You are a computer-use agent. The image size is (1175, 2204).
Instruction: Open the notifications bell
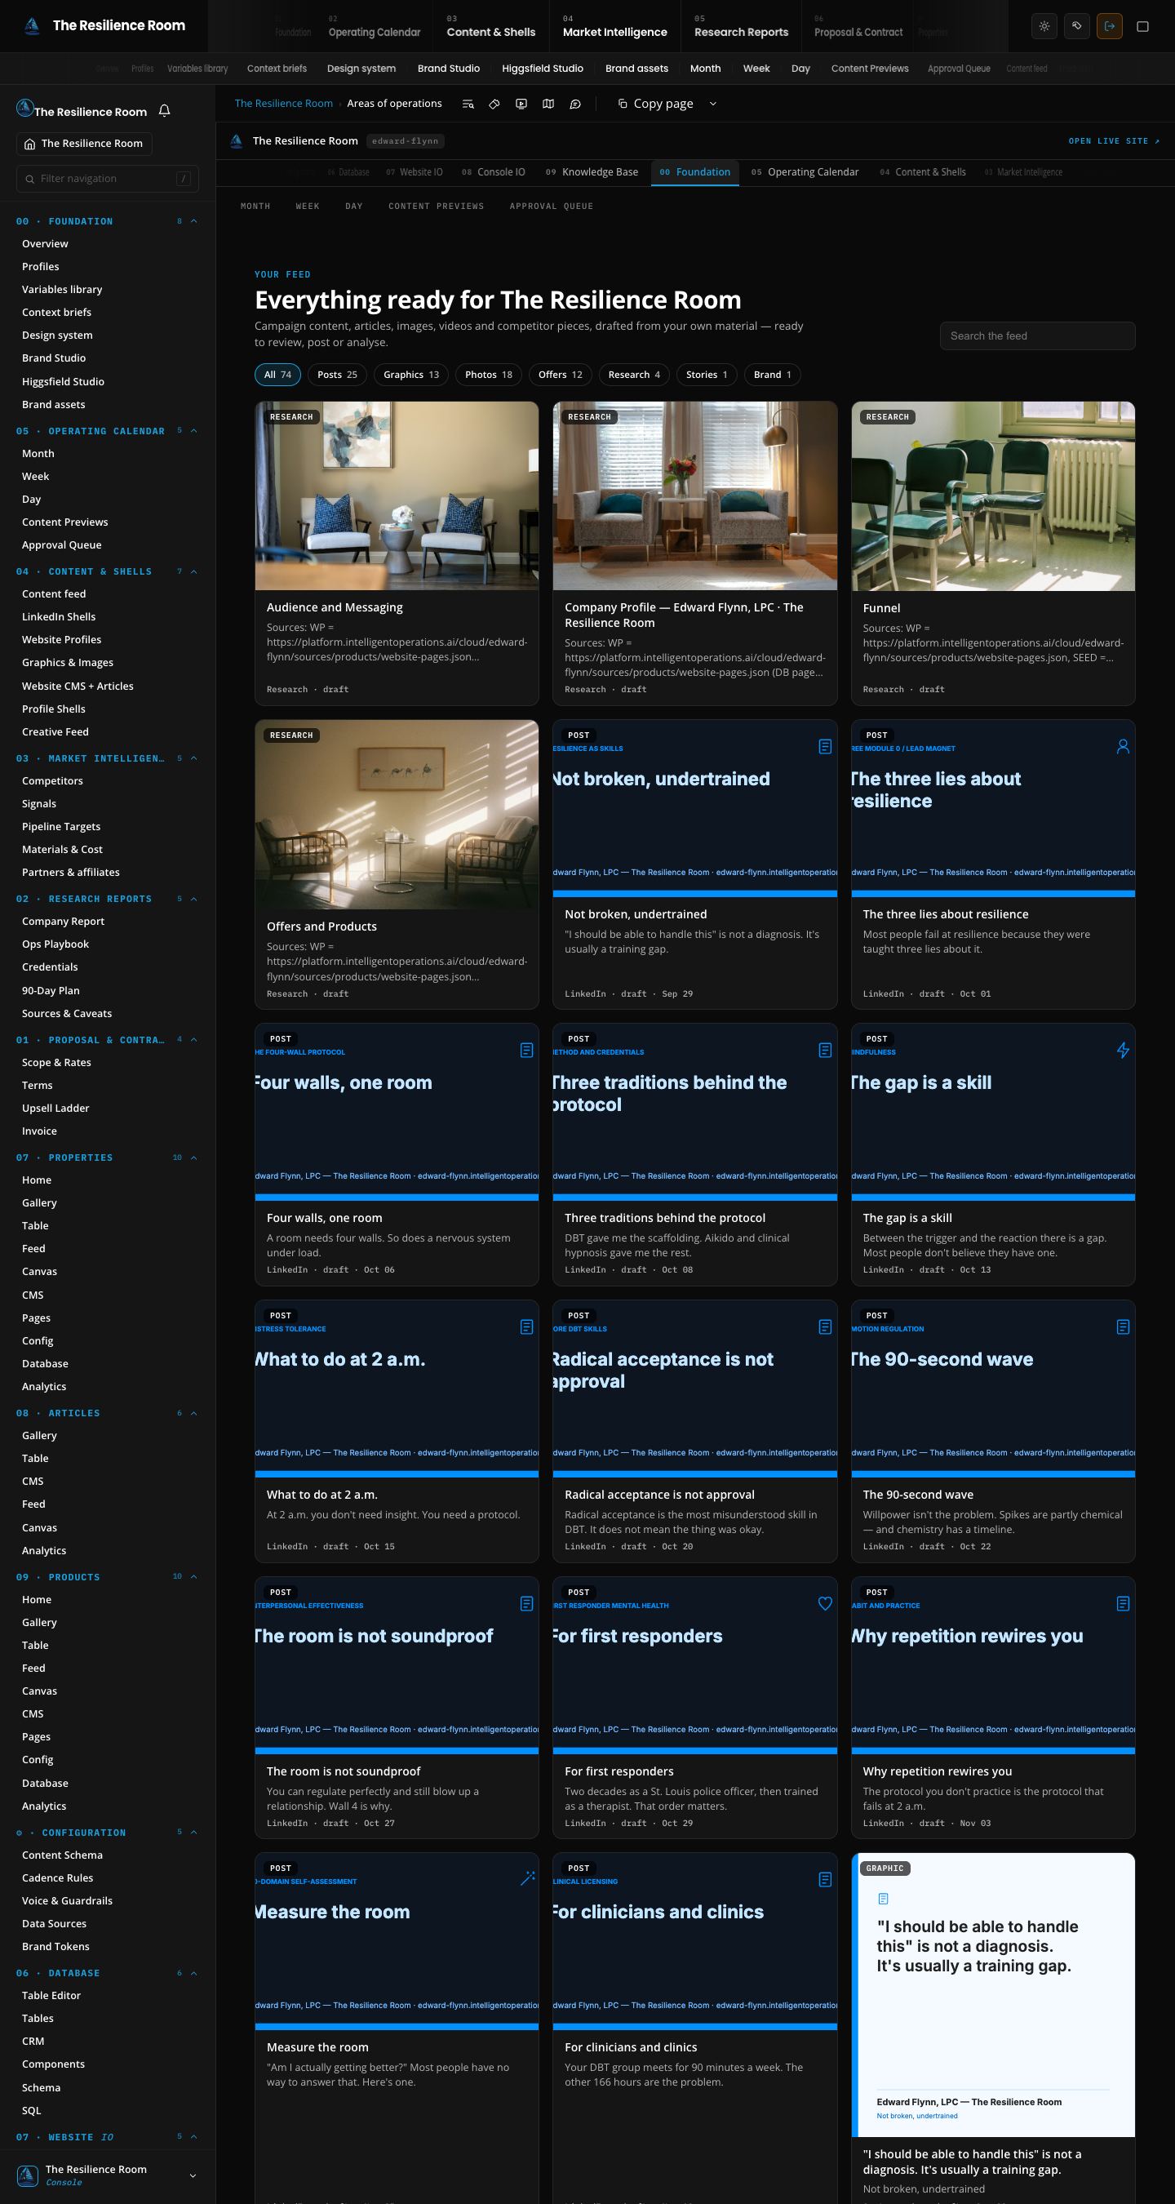165,110
